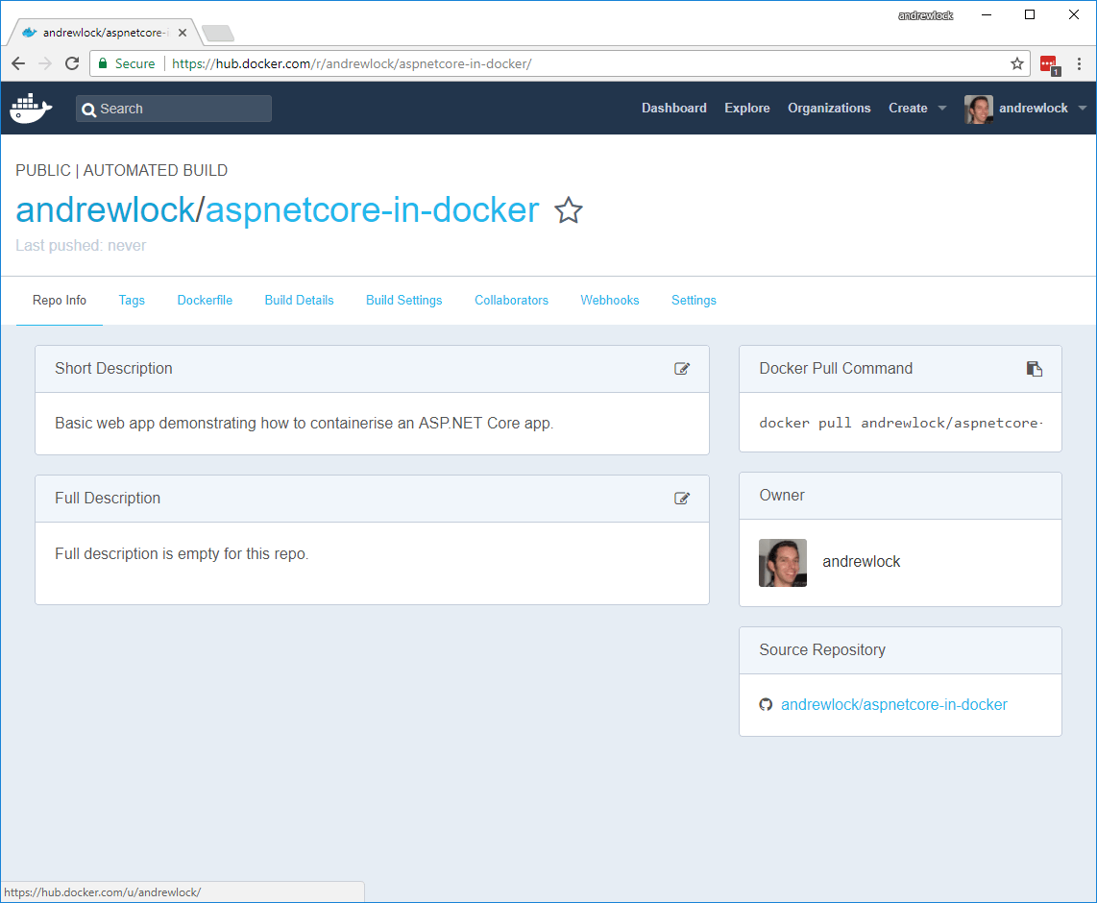This screenshot has width=1097, height=903.
Task: Open Chrome's three-dot menu
Action: (x=1080, y=63)
